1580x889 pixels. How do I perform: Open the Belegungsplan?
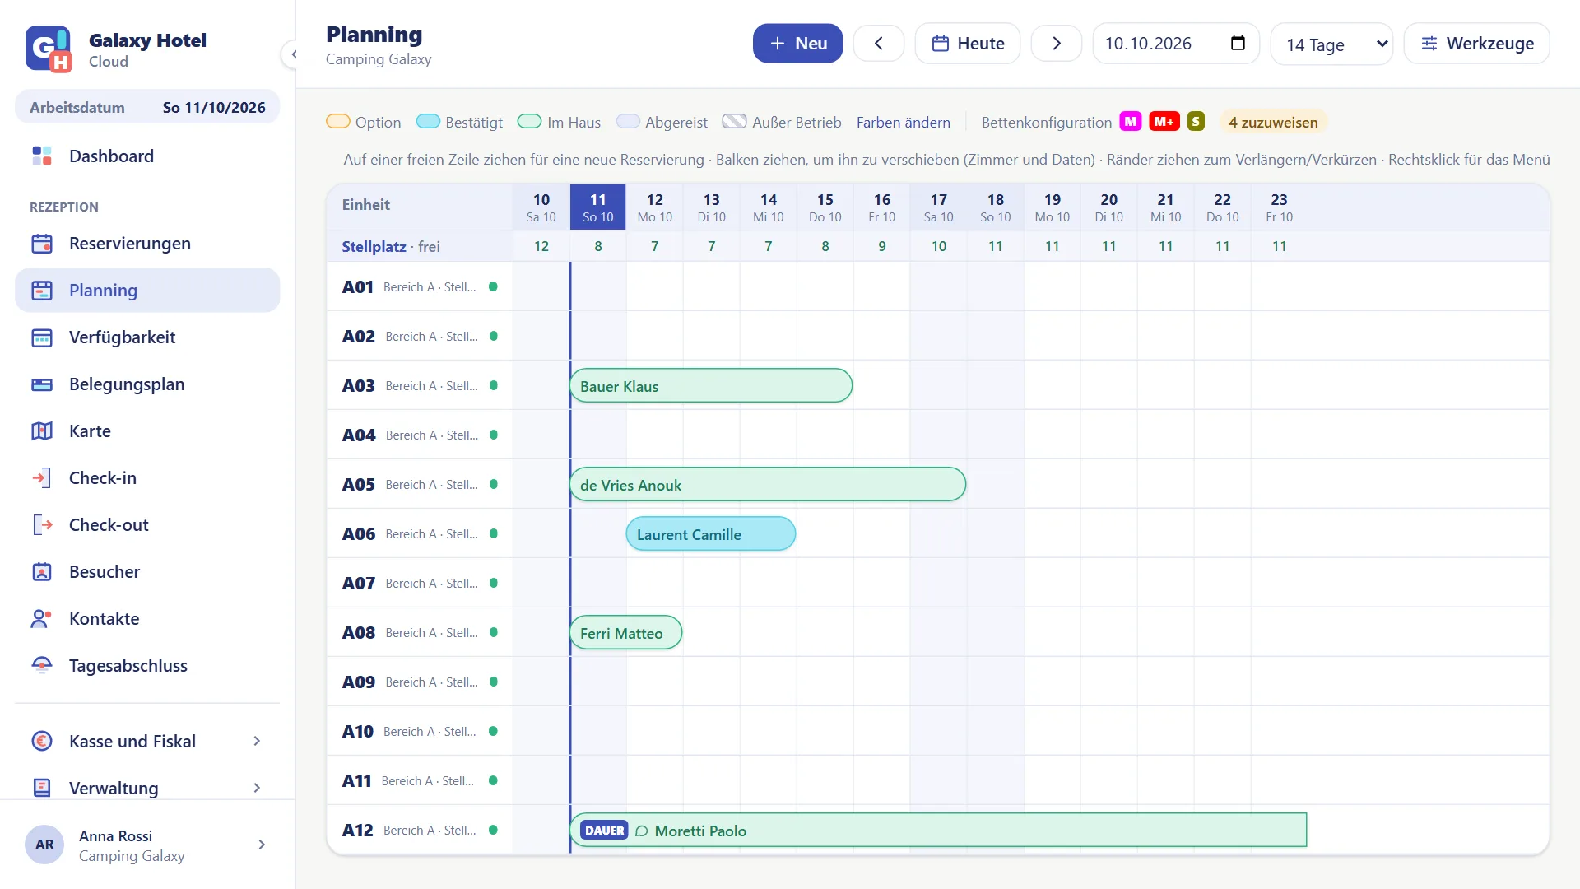tap(147, 384)
